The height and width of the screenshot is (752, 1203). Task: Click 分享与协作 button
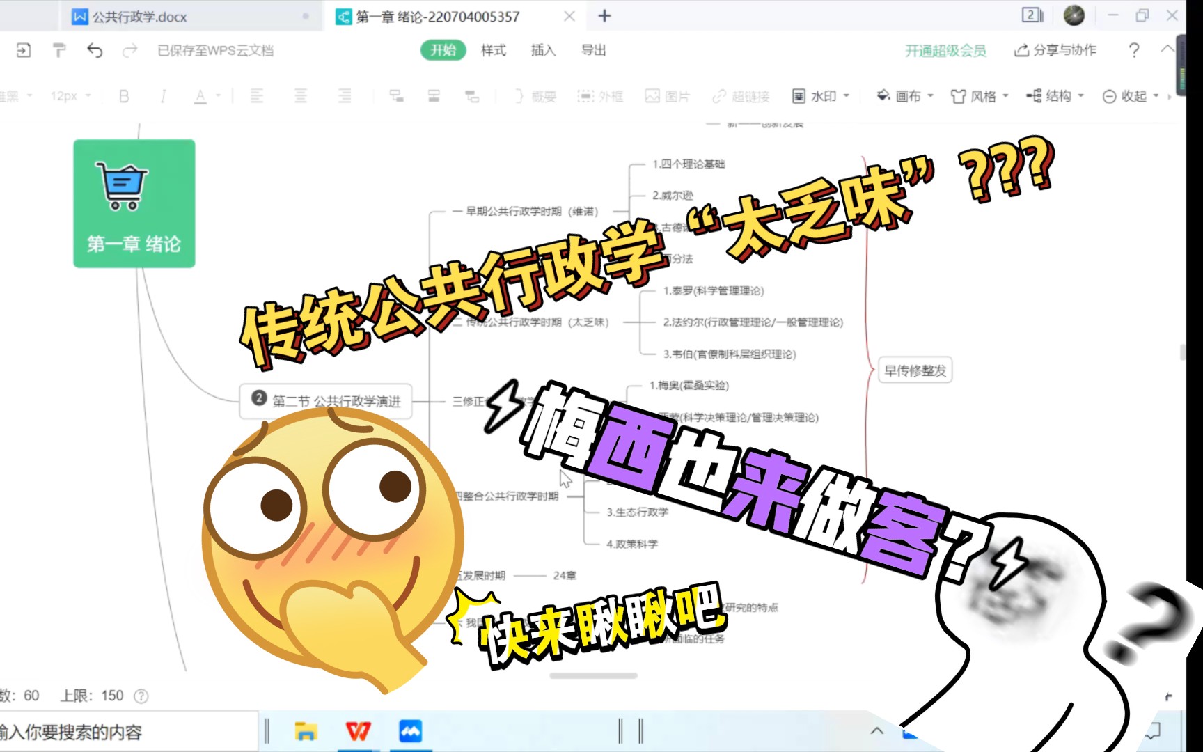(1055, 50)
